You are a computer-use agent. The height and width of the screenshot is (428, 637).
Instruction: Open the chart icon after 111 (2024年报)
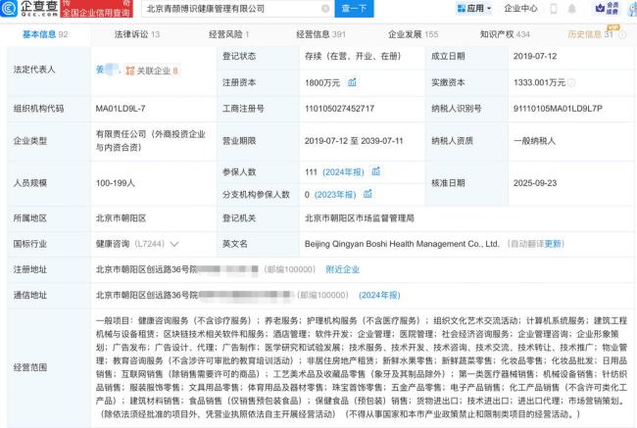click(x=376, y=171)
